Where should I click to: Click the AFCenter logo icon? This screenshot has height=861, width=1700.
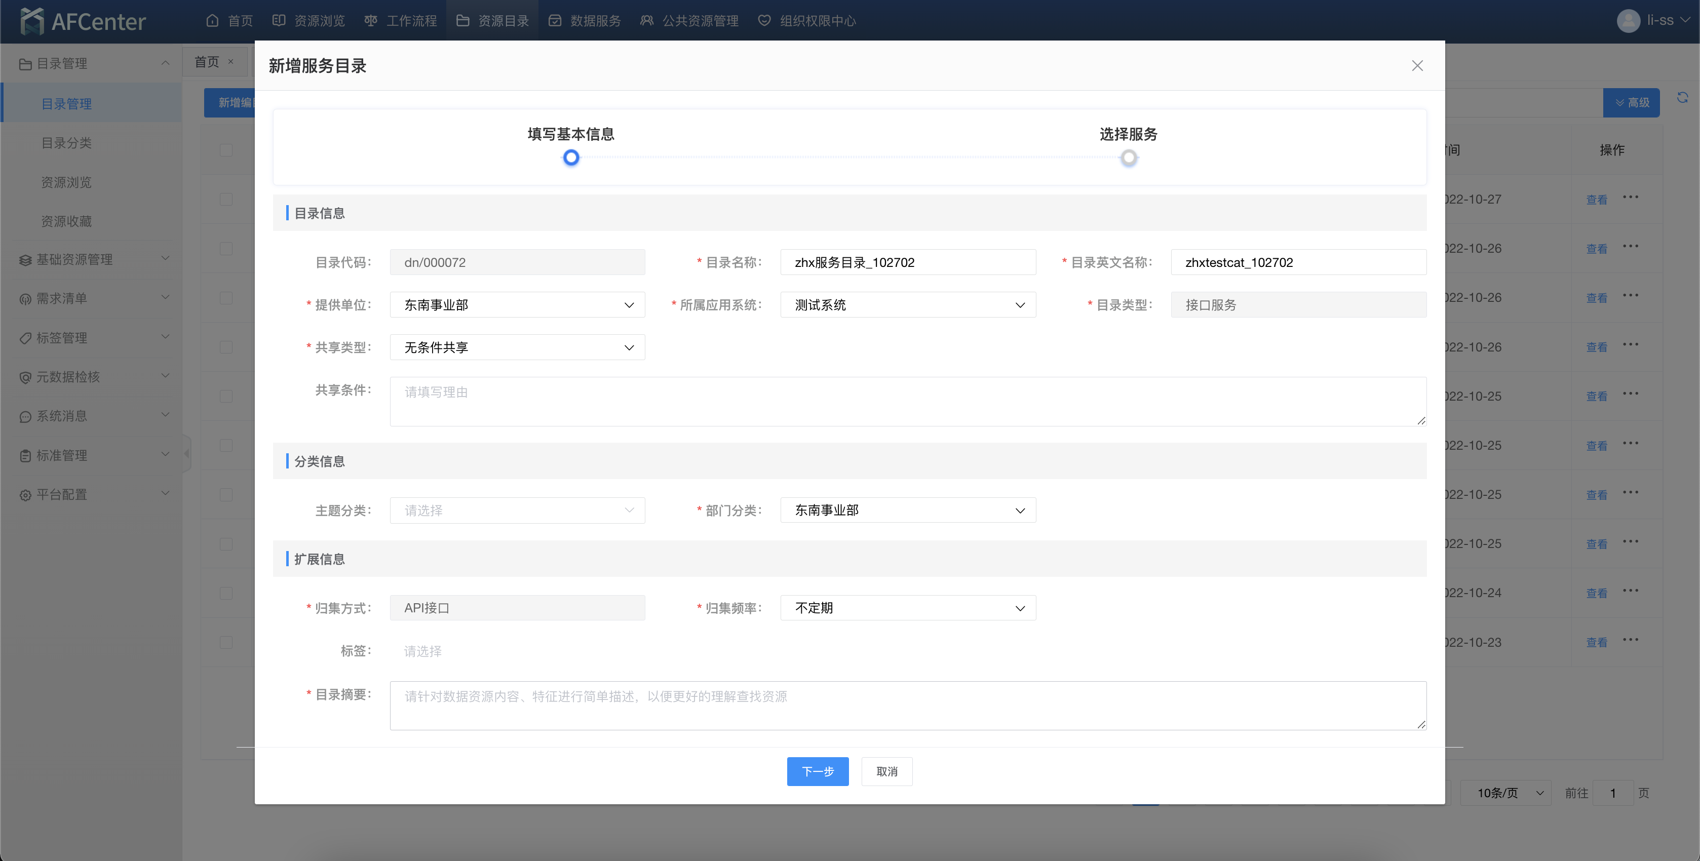click(x=32, y=21)
